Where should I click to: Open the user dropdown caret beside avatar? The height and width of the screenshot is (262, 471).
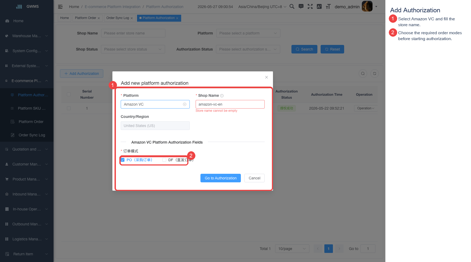(376, 6)
